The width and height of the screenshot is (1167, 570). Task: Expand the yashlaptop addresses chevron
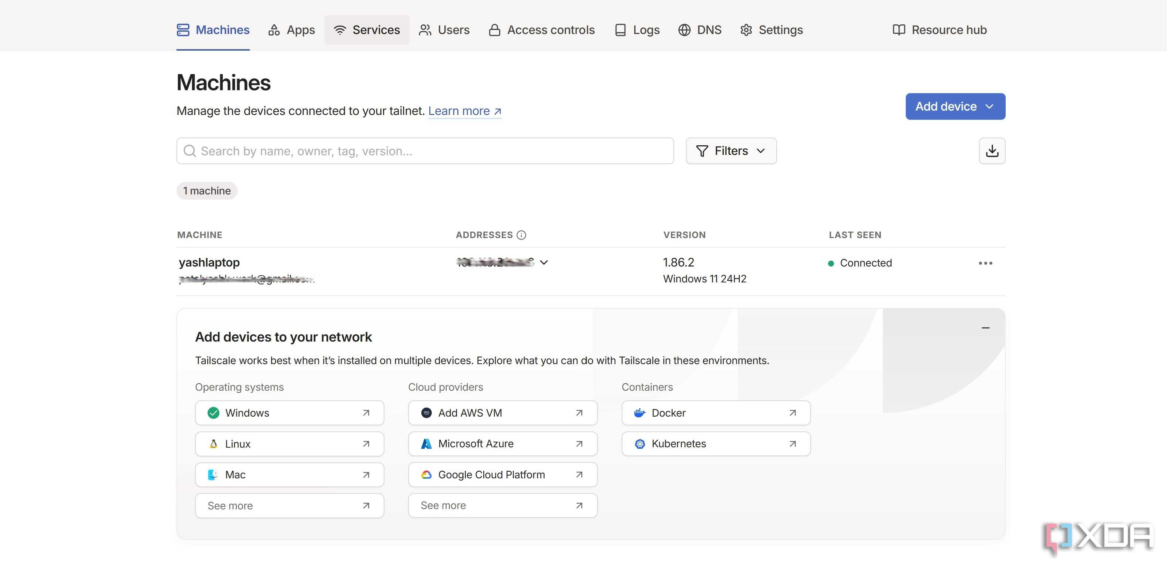point(544,262)
